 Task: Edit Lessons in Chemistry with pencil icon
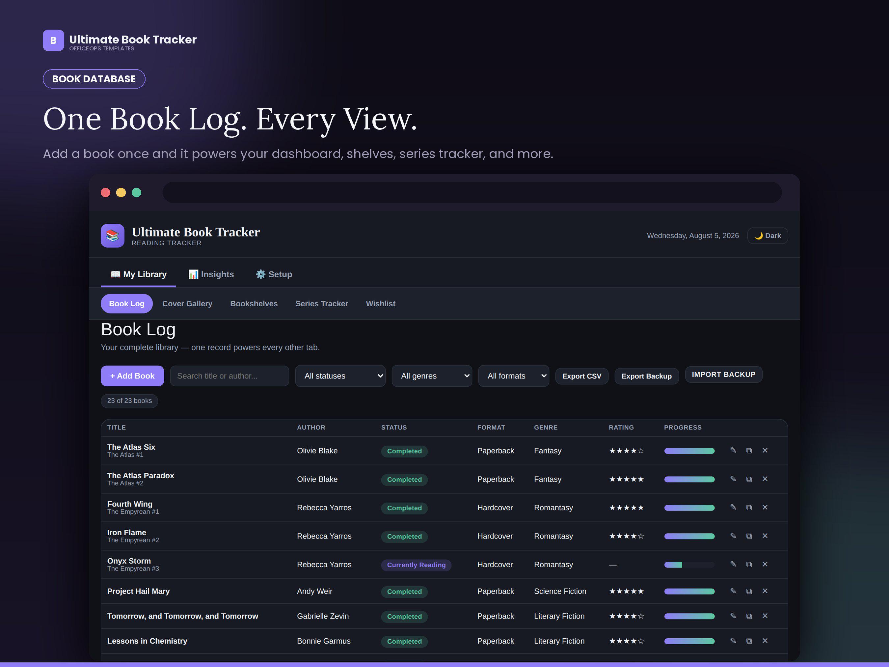coord(733,641)
